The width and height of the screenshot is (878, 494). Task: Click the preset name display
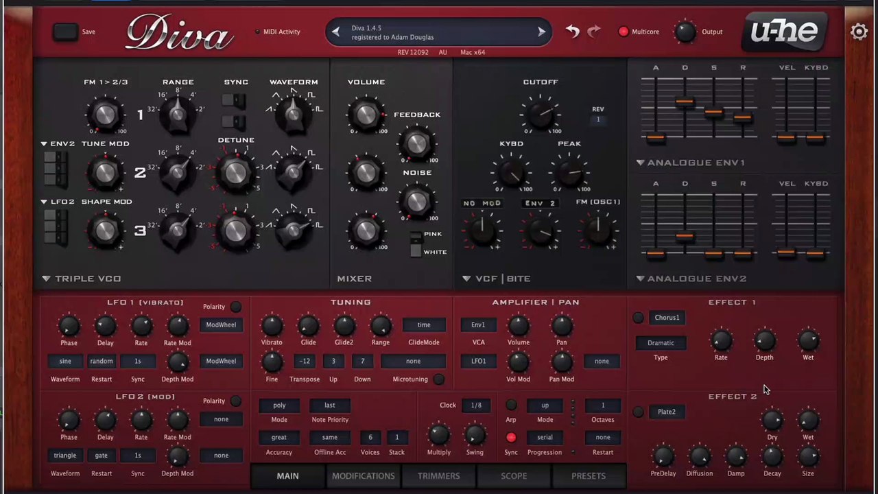pos(438,32)
